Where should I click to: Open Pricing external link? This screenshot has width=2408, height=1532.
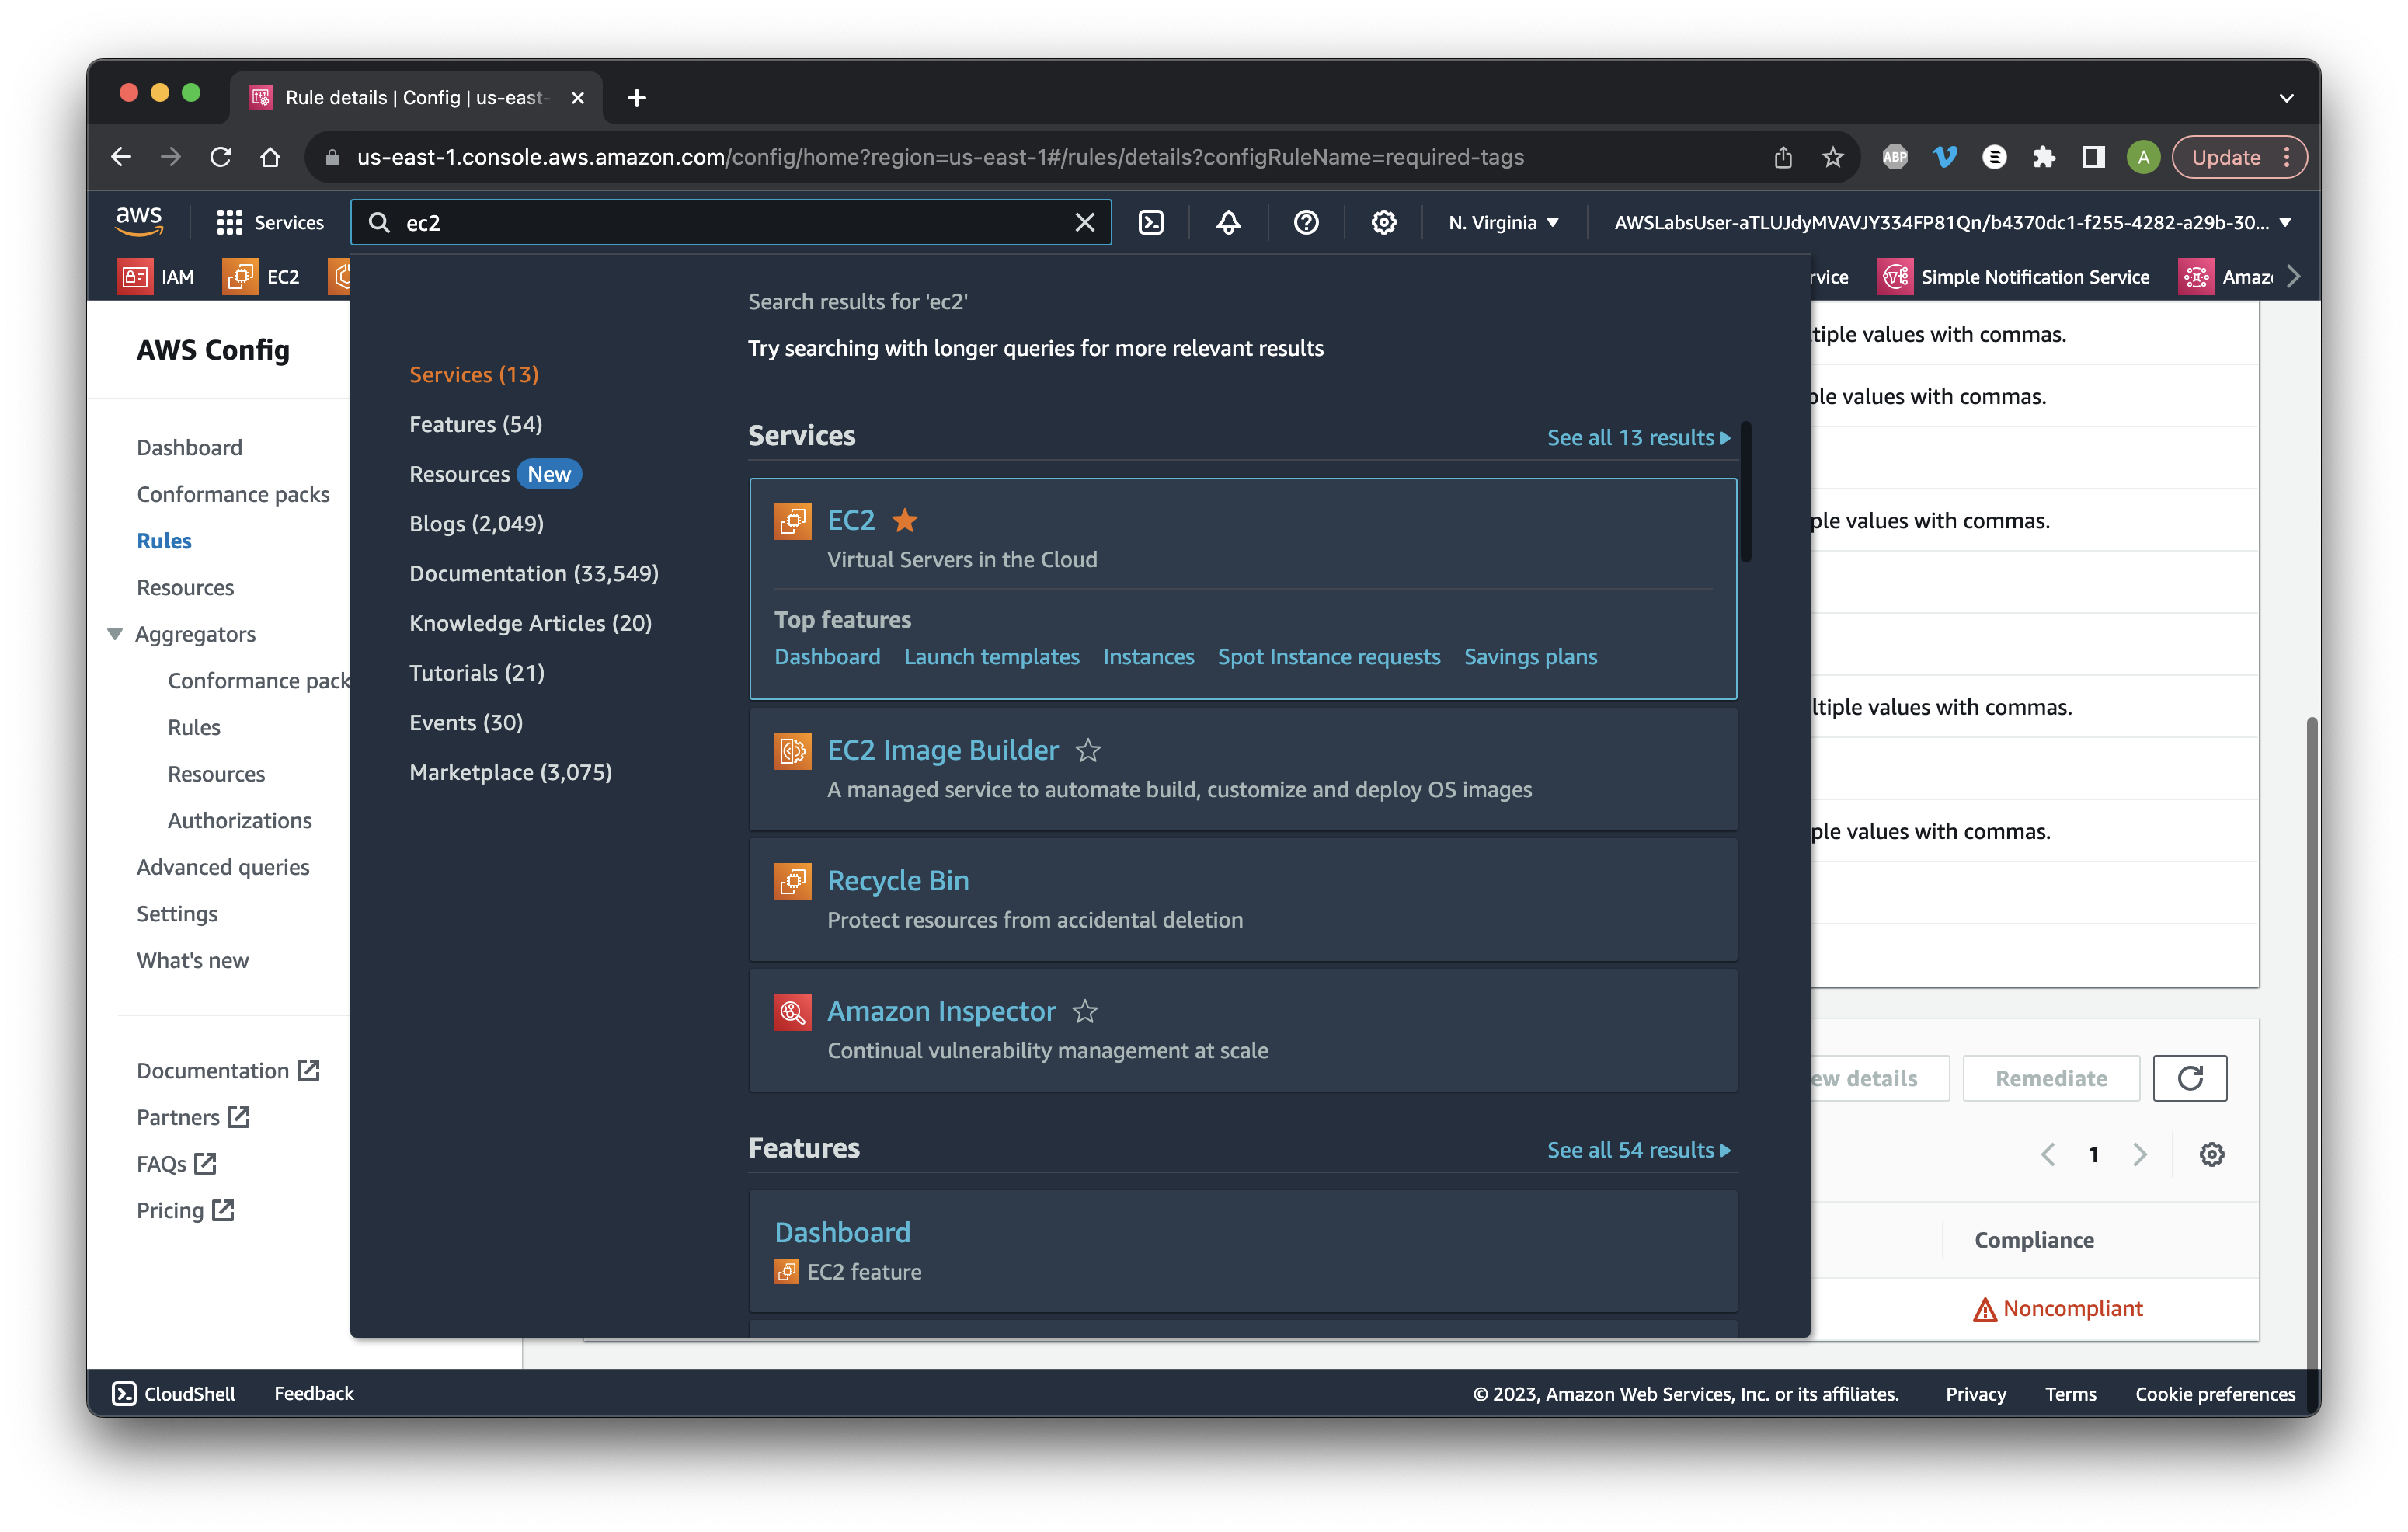coord(185,1210)
